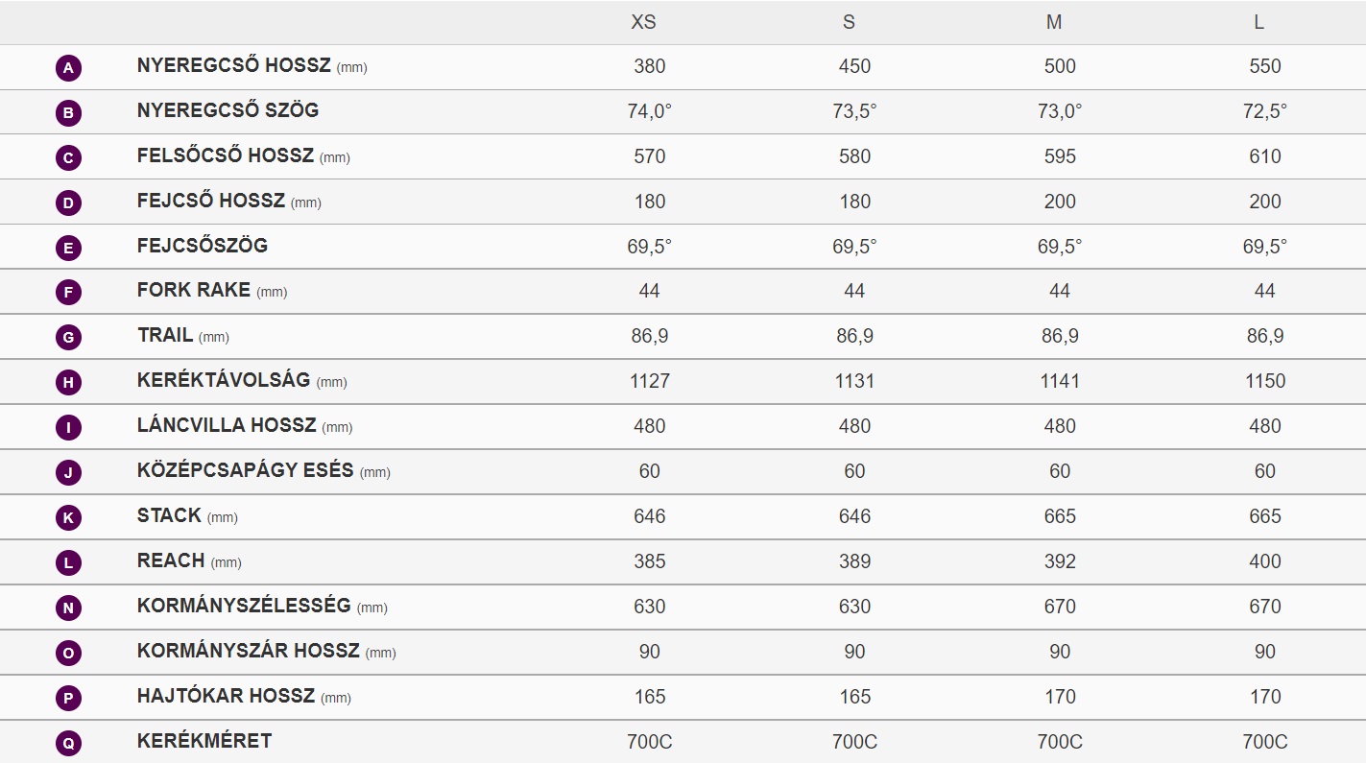Select the XS size column header
This screenshot has height=763, width=1366.
pos(643,22)
